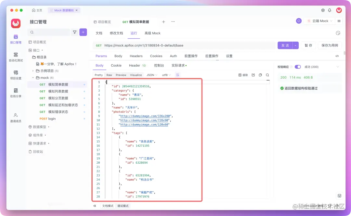This screenshot has width=351, height=216.
Task: Click the Apifox logo icon in sidebar
Action: point(16,23)
